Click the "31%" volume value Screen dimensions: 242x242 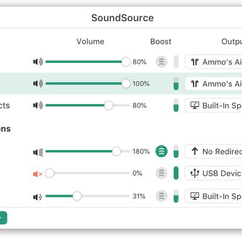[x=139, y=196]
